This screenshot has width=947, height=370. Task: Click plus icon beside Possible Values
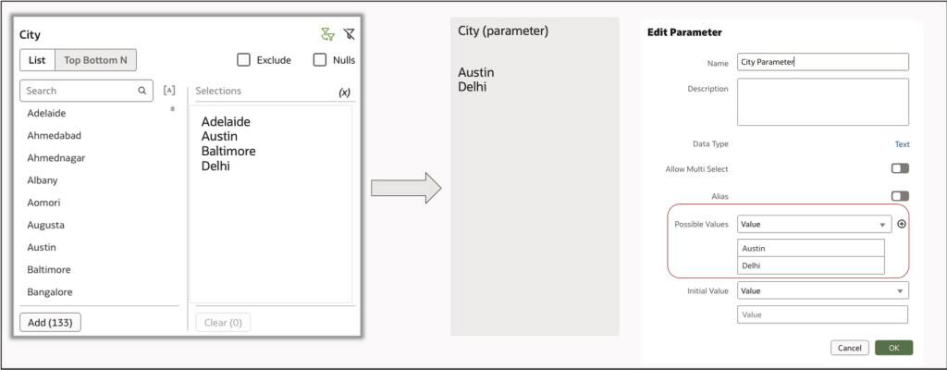[902, 224]
